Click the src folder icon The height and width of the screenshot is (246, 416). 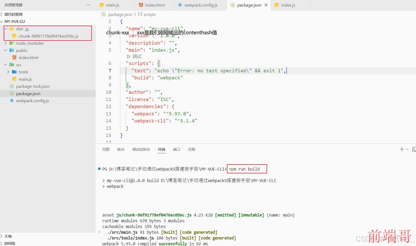point(12,65)
